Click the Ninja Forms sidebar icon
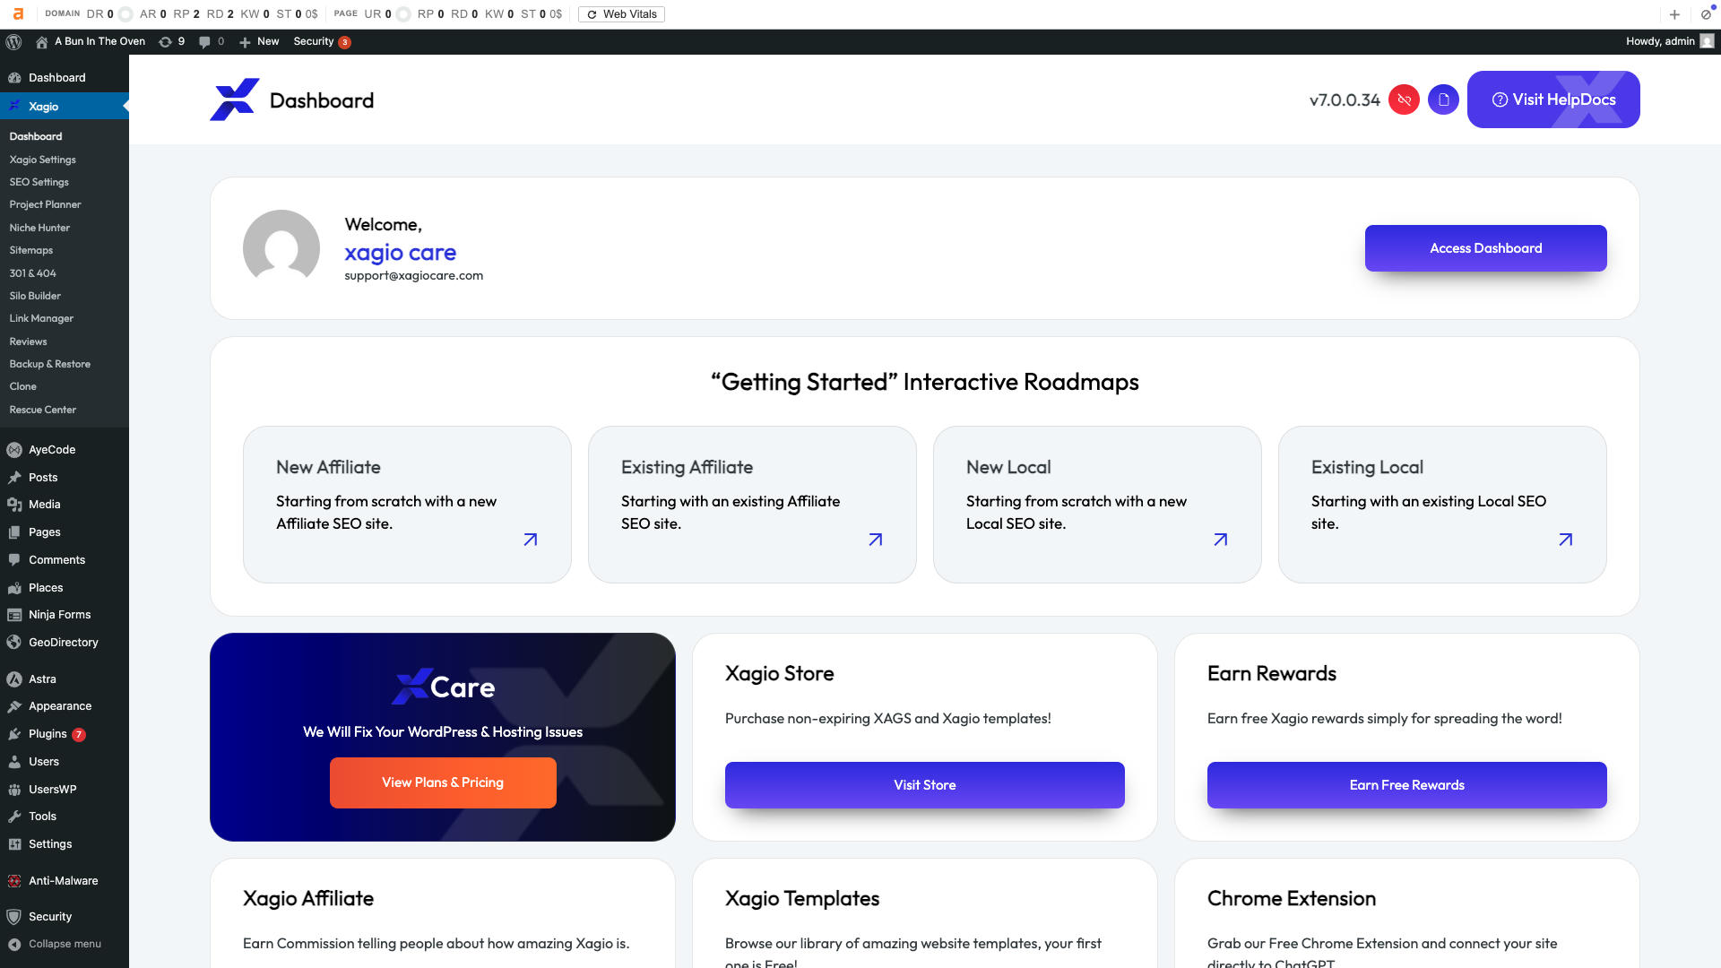The height and width of the screenshot is (968, 1721). click(14, 615)
